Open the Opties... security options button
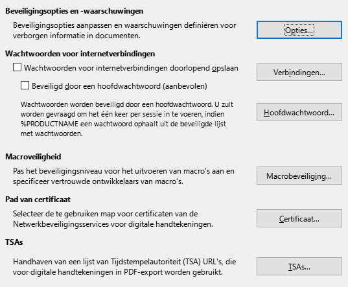 (299, 30)
